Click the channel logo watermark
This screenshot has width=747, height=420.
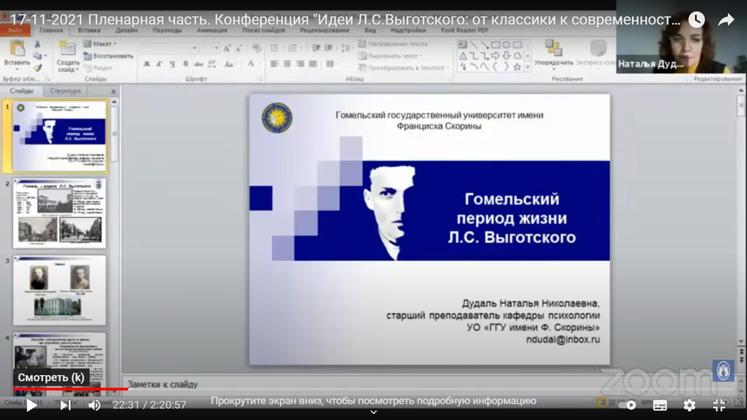click(723, 371)
